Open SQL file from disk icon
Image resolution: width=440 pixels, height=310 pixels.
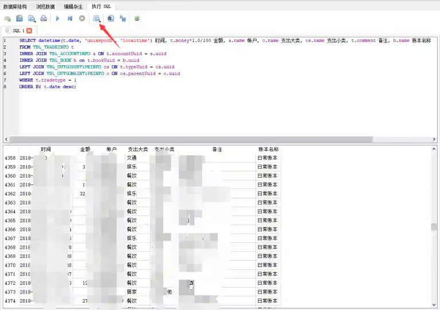coord(19,18)
